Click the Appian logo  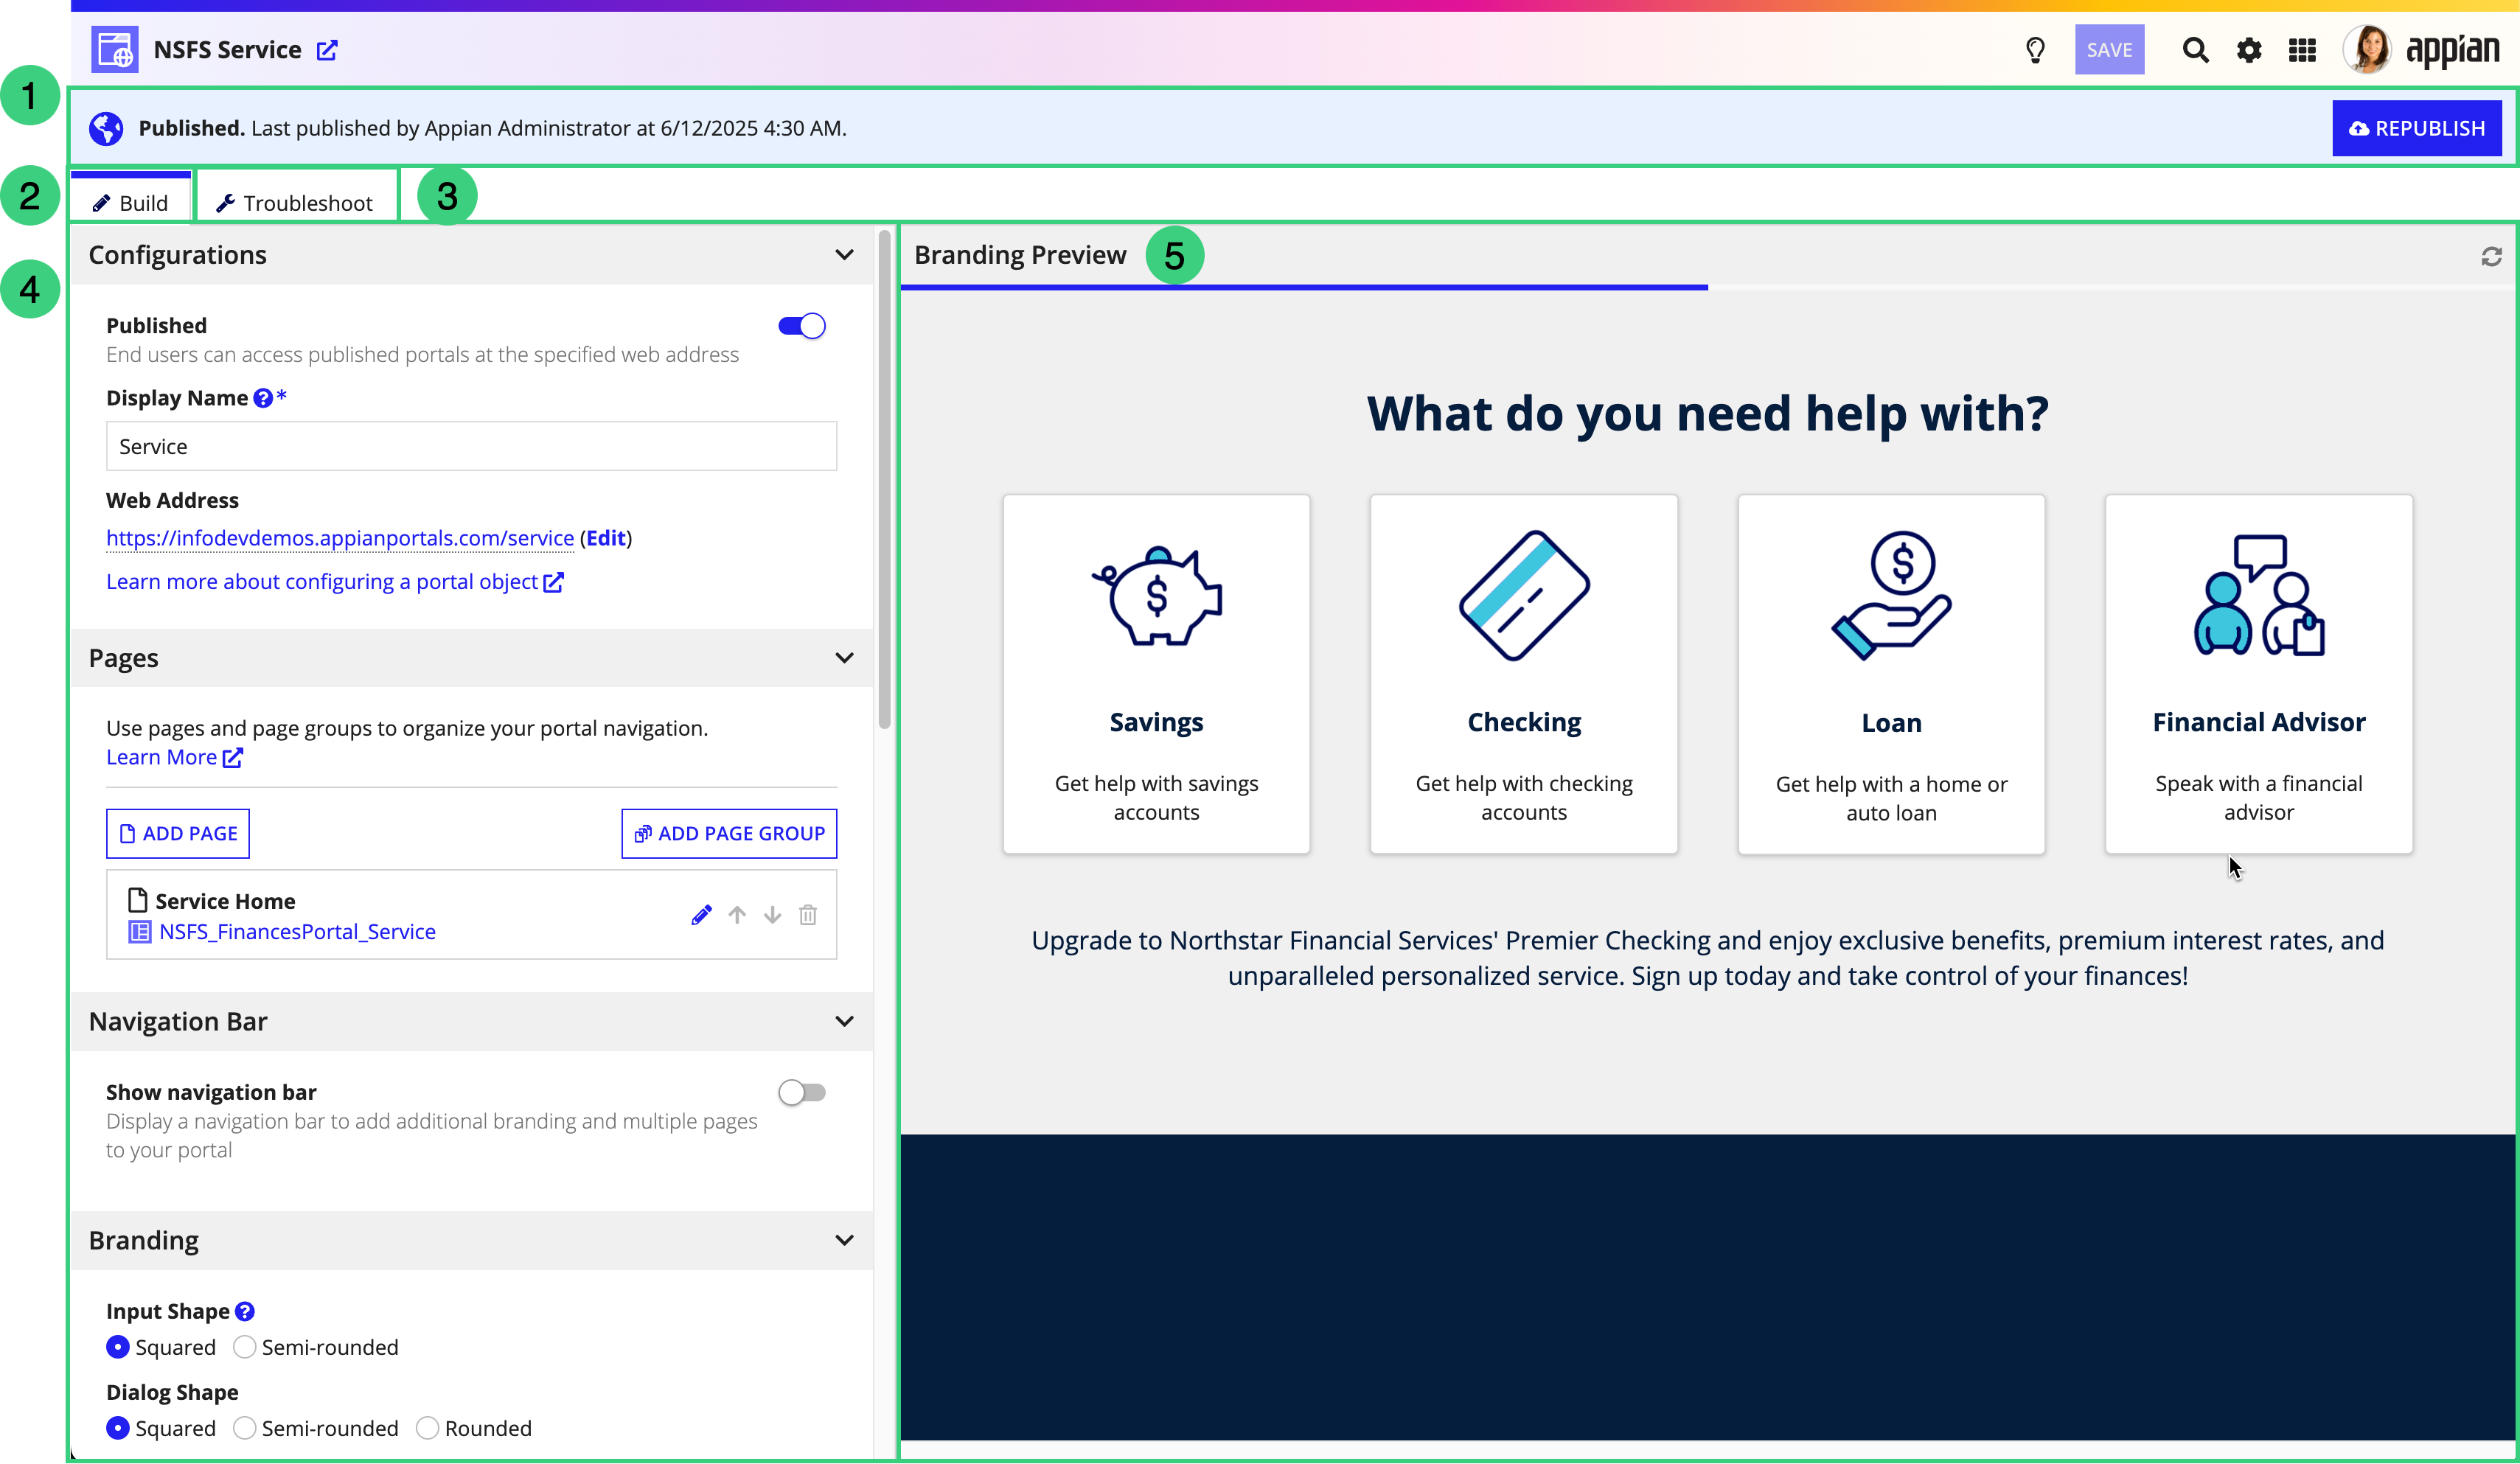[x=2453, y=50]
